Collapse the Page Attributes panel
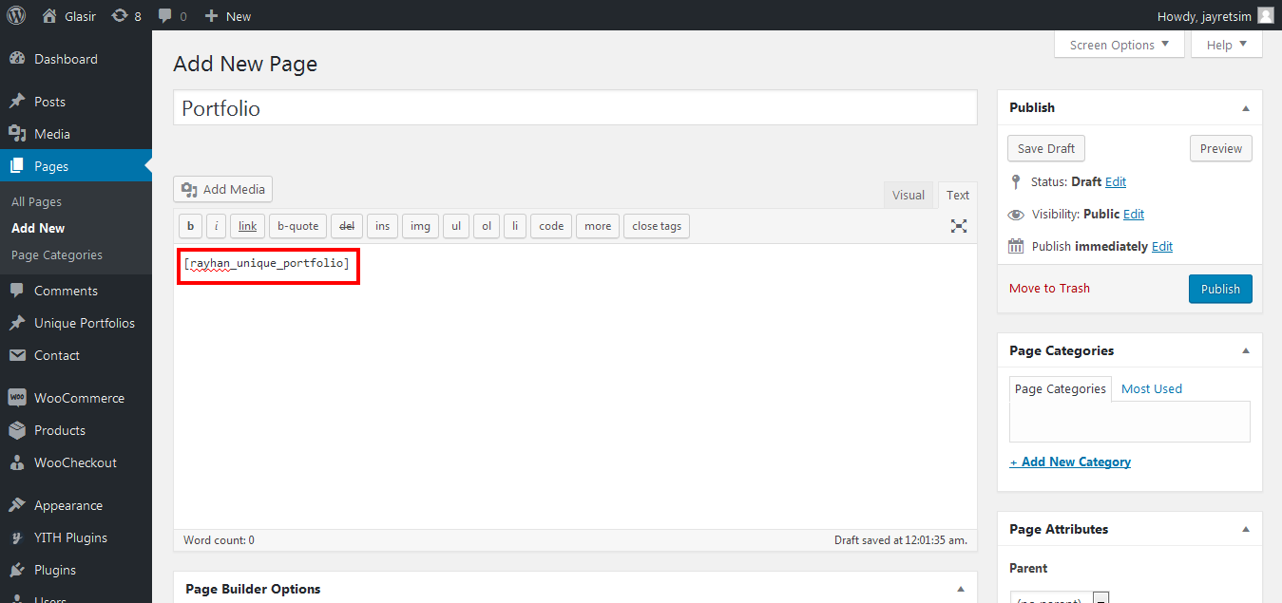 coord(1246,530)
